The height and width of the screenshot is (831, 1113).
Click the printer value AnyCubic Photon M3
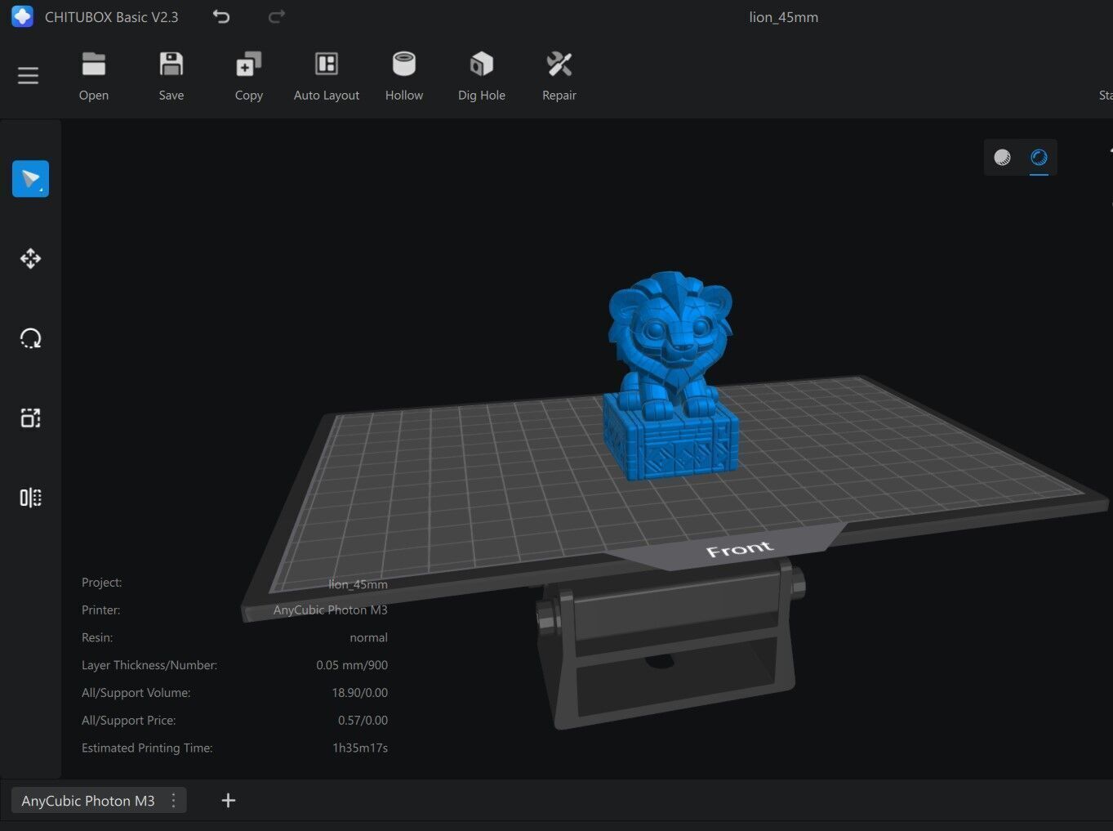click(330, 610)
